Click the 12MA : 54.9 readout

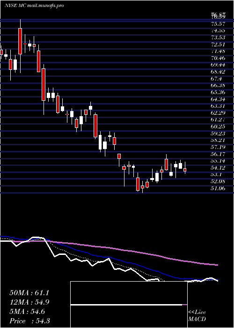pos(29,302)
